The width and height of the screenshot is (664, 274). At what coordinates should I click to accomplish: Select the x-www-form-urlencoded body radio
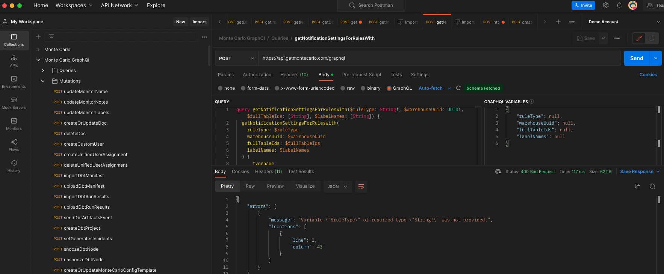pyautogui.click(x=277, y=88)
